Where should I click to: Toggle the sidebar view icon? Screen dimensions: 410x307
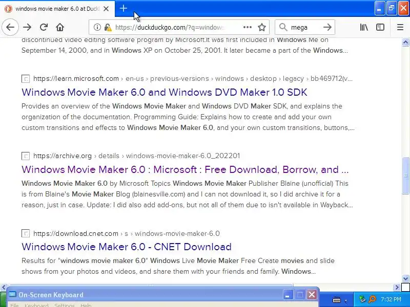coord(380,27)
